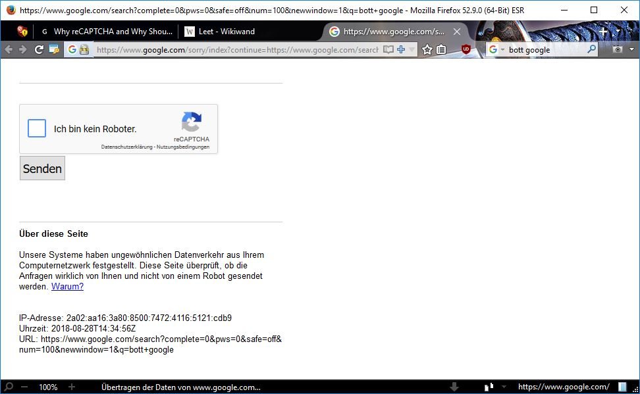The width and height of the screenshot is (640, 394).
Task: Tick the 'Ich bin kein Roboter' checkbox
Action: click(37, 128)
